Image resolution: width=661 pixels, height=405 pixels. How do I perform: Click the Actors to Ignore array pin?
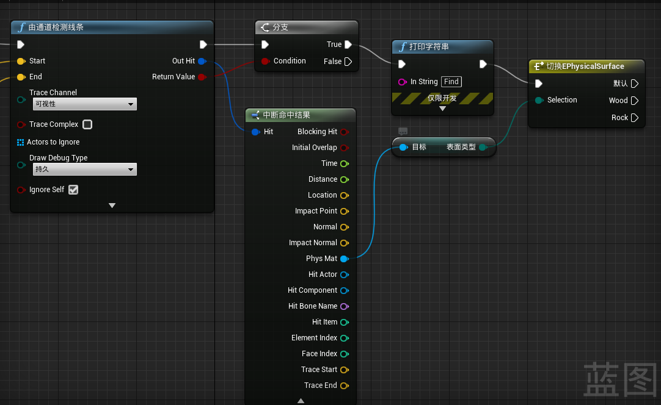21,142
